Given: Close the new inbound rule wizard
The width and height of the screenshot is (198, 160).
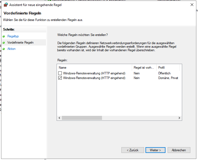Looking at the screenshot, I should pos(192,5).
